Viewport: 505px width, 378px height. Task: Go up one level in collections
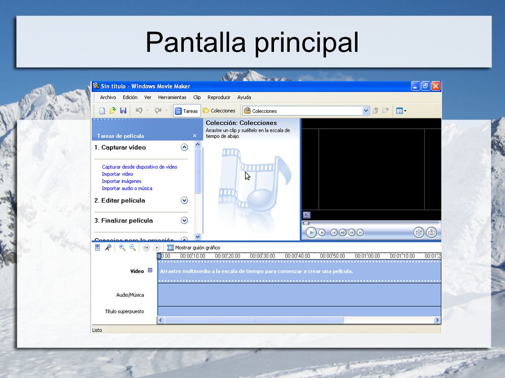pyautogui.click(x=376, y=111)
